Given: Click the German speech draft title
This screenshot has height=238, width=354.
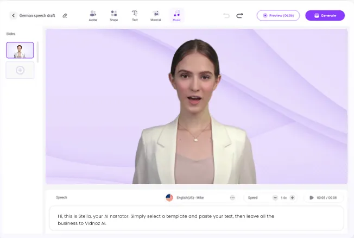Looking at the screenshot, I should click(37, 16).
